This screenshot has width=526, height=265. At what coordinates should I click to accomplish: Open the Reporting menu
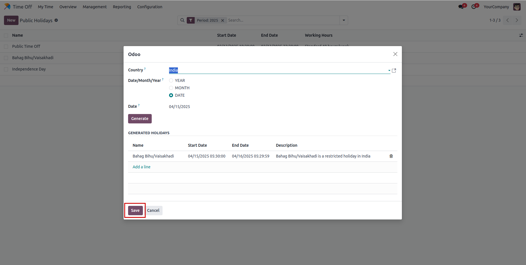[122, 7]
